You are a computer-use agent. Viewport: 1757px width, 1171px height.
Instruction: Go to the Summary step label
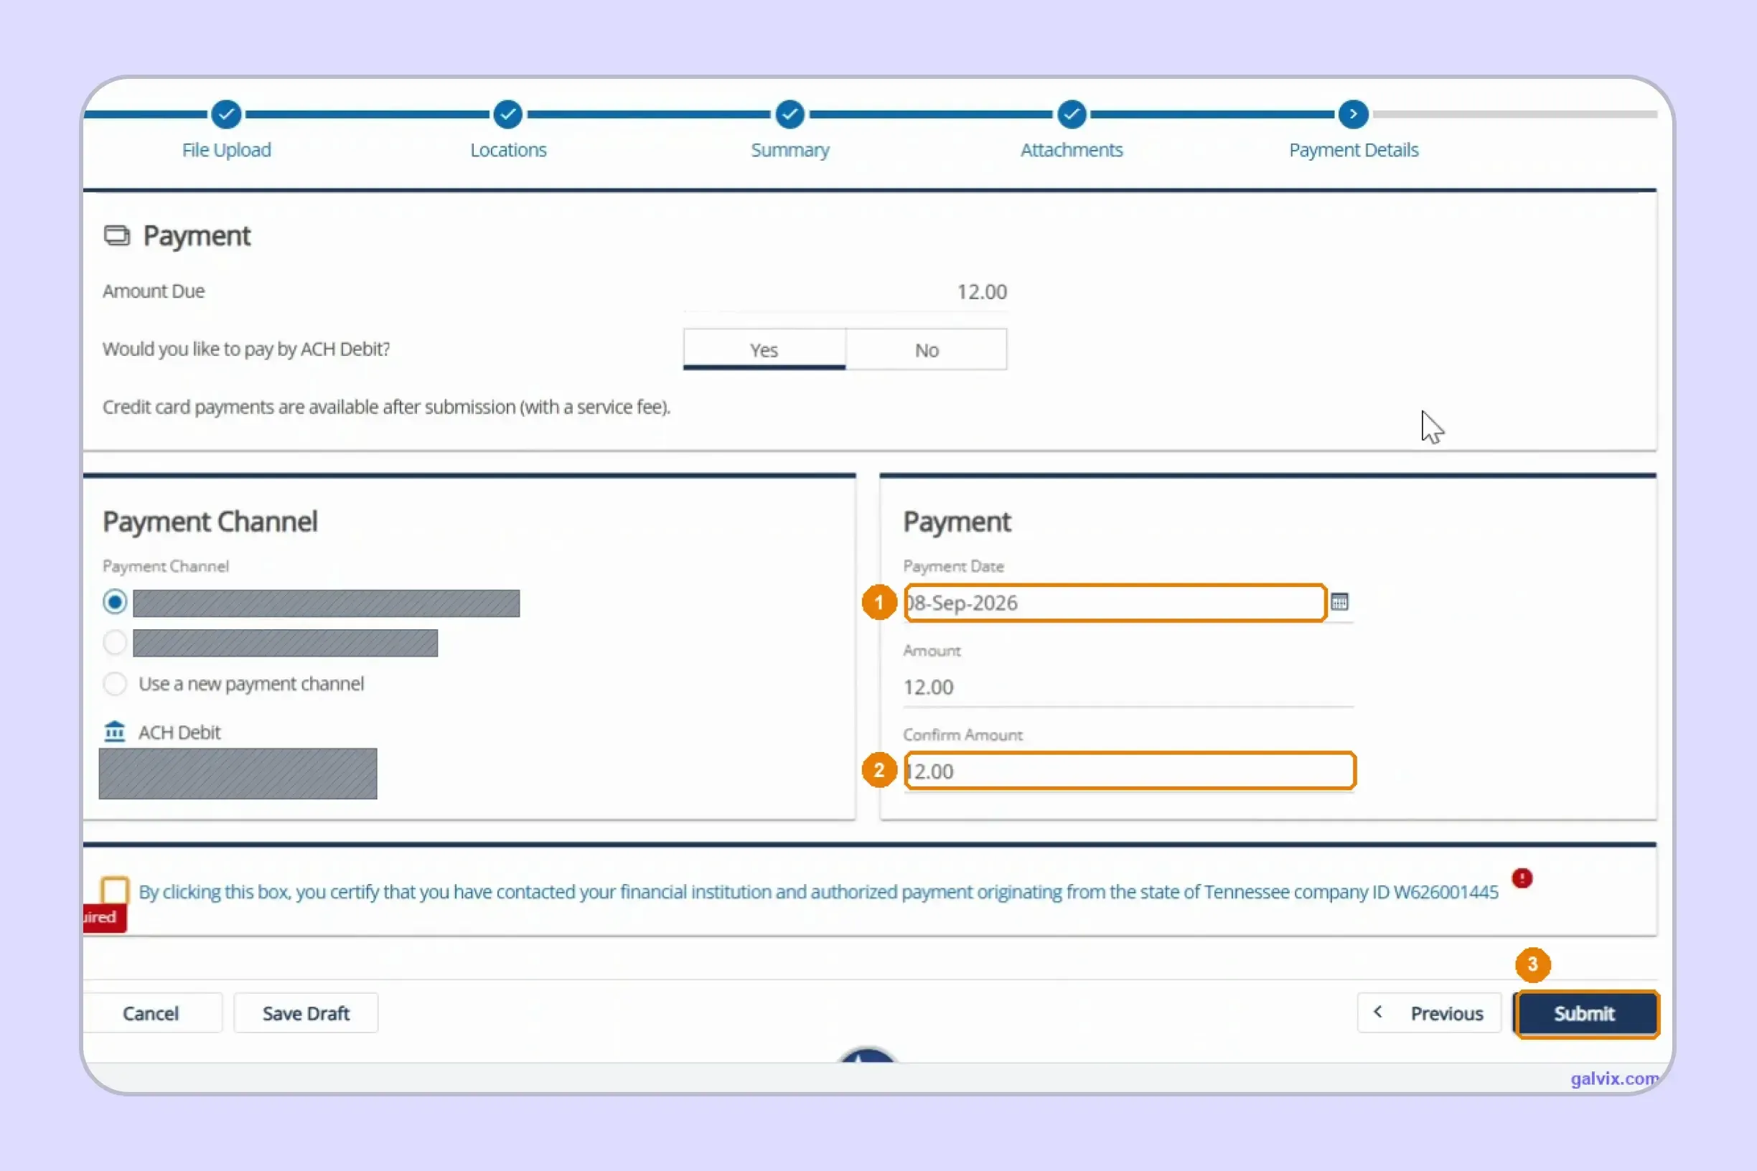point(790,150)
